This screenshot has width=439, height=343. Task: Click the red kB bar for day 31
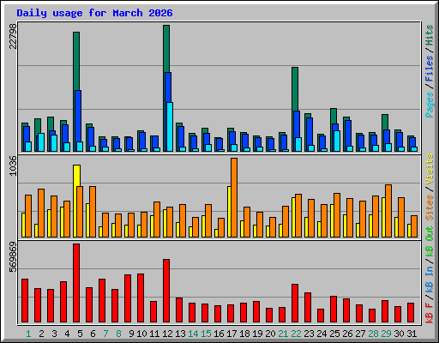(411, 313)
